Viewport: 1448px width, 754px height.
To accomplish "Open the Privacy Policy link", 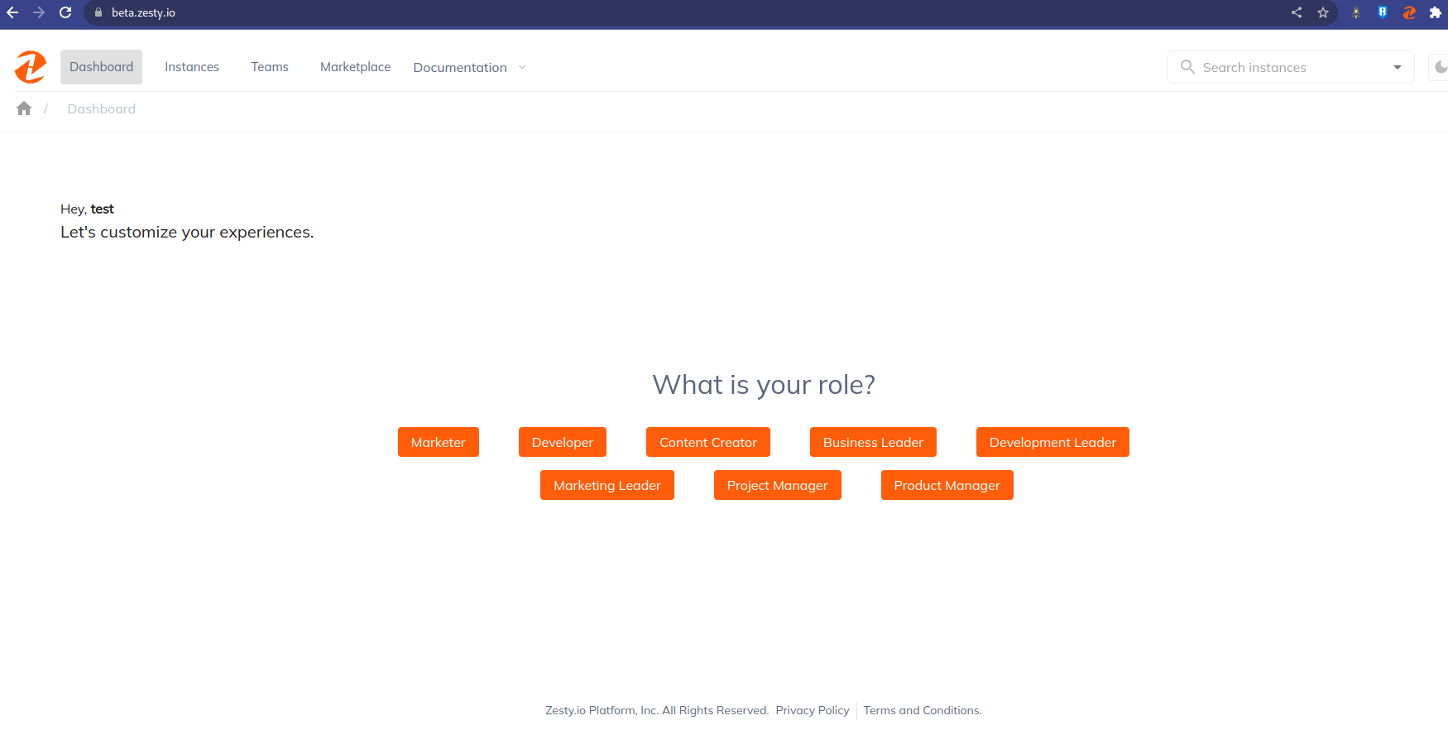I will click(x=812, y=710).
